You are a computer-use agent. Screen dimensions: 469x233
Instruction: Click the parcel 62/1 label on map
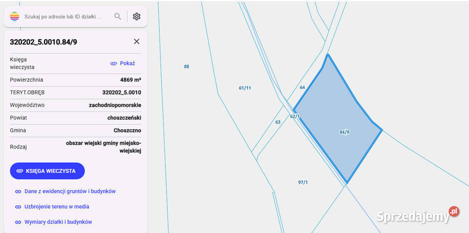point(294,116)
